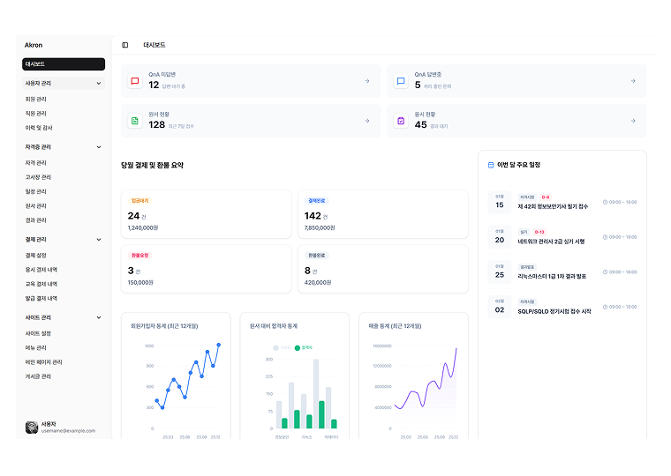Click the red QnA 미답변 chat icon
671x476 pixels.
pyautogui.click(x=135, y=81)
